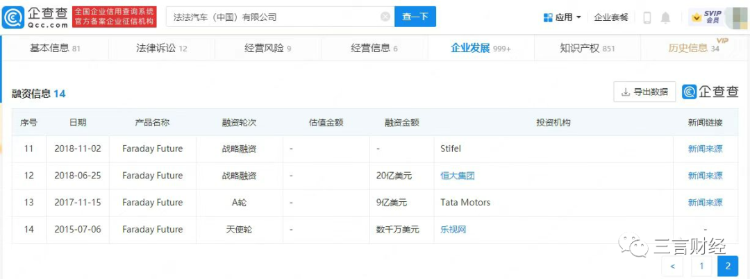Viewport: 750px width, 279px height.
Task: Open the 企业套餐 link
Action: [x=611, y=17]
